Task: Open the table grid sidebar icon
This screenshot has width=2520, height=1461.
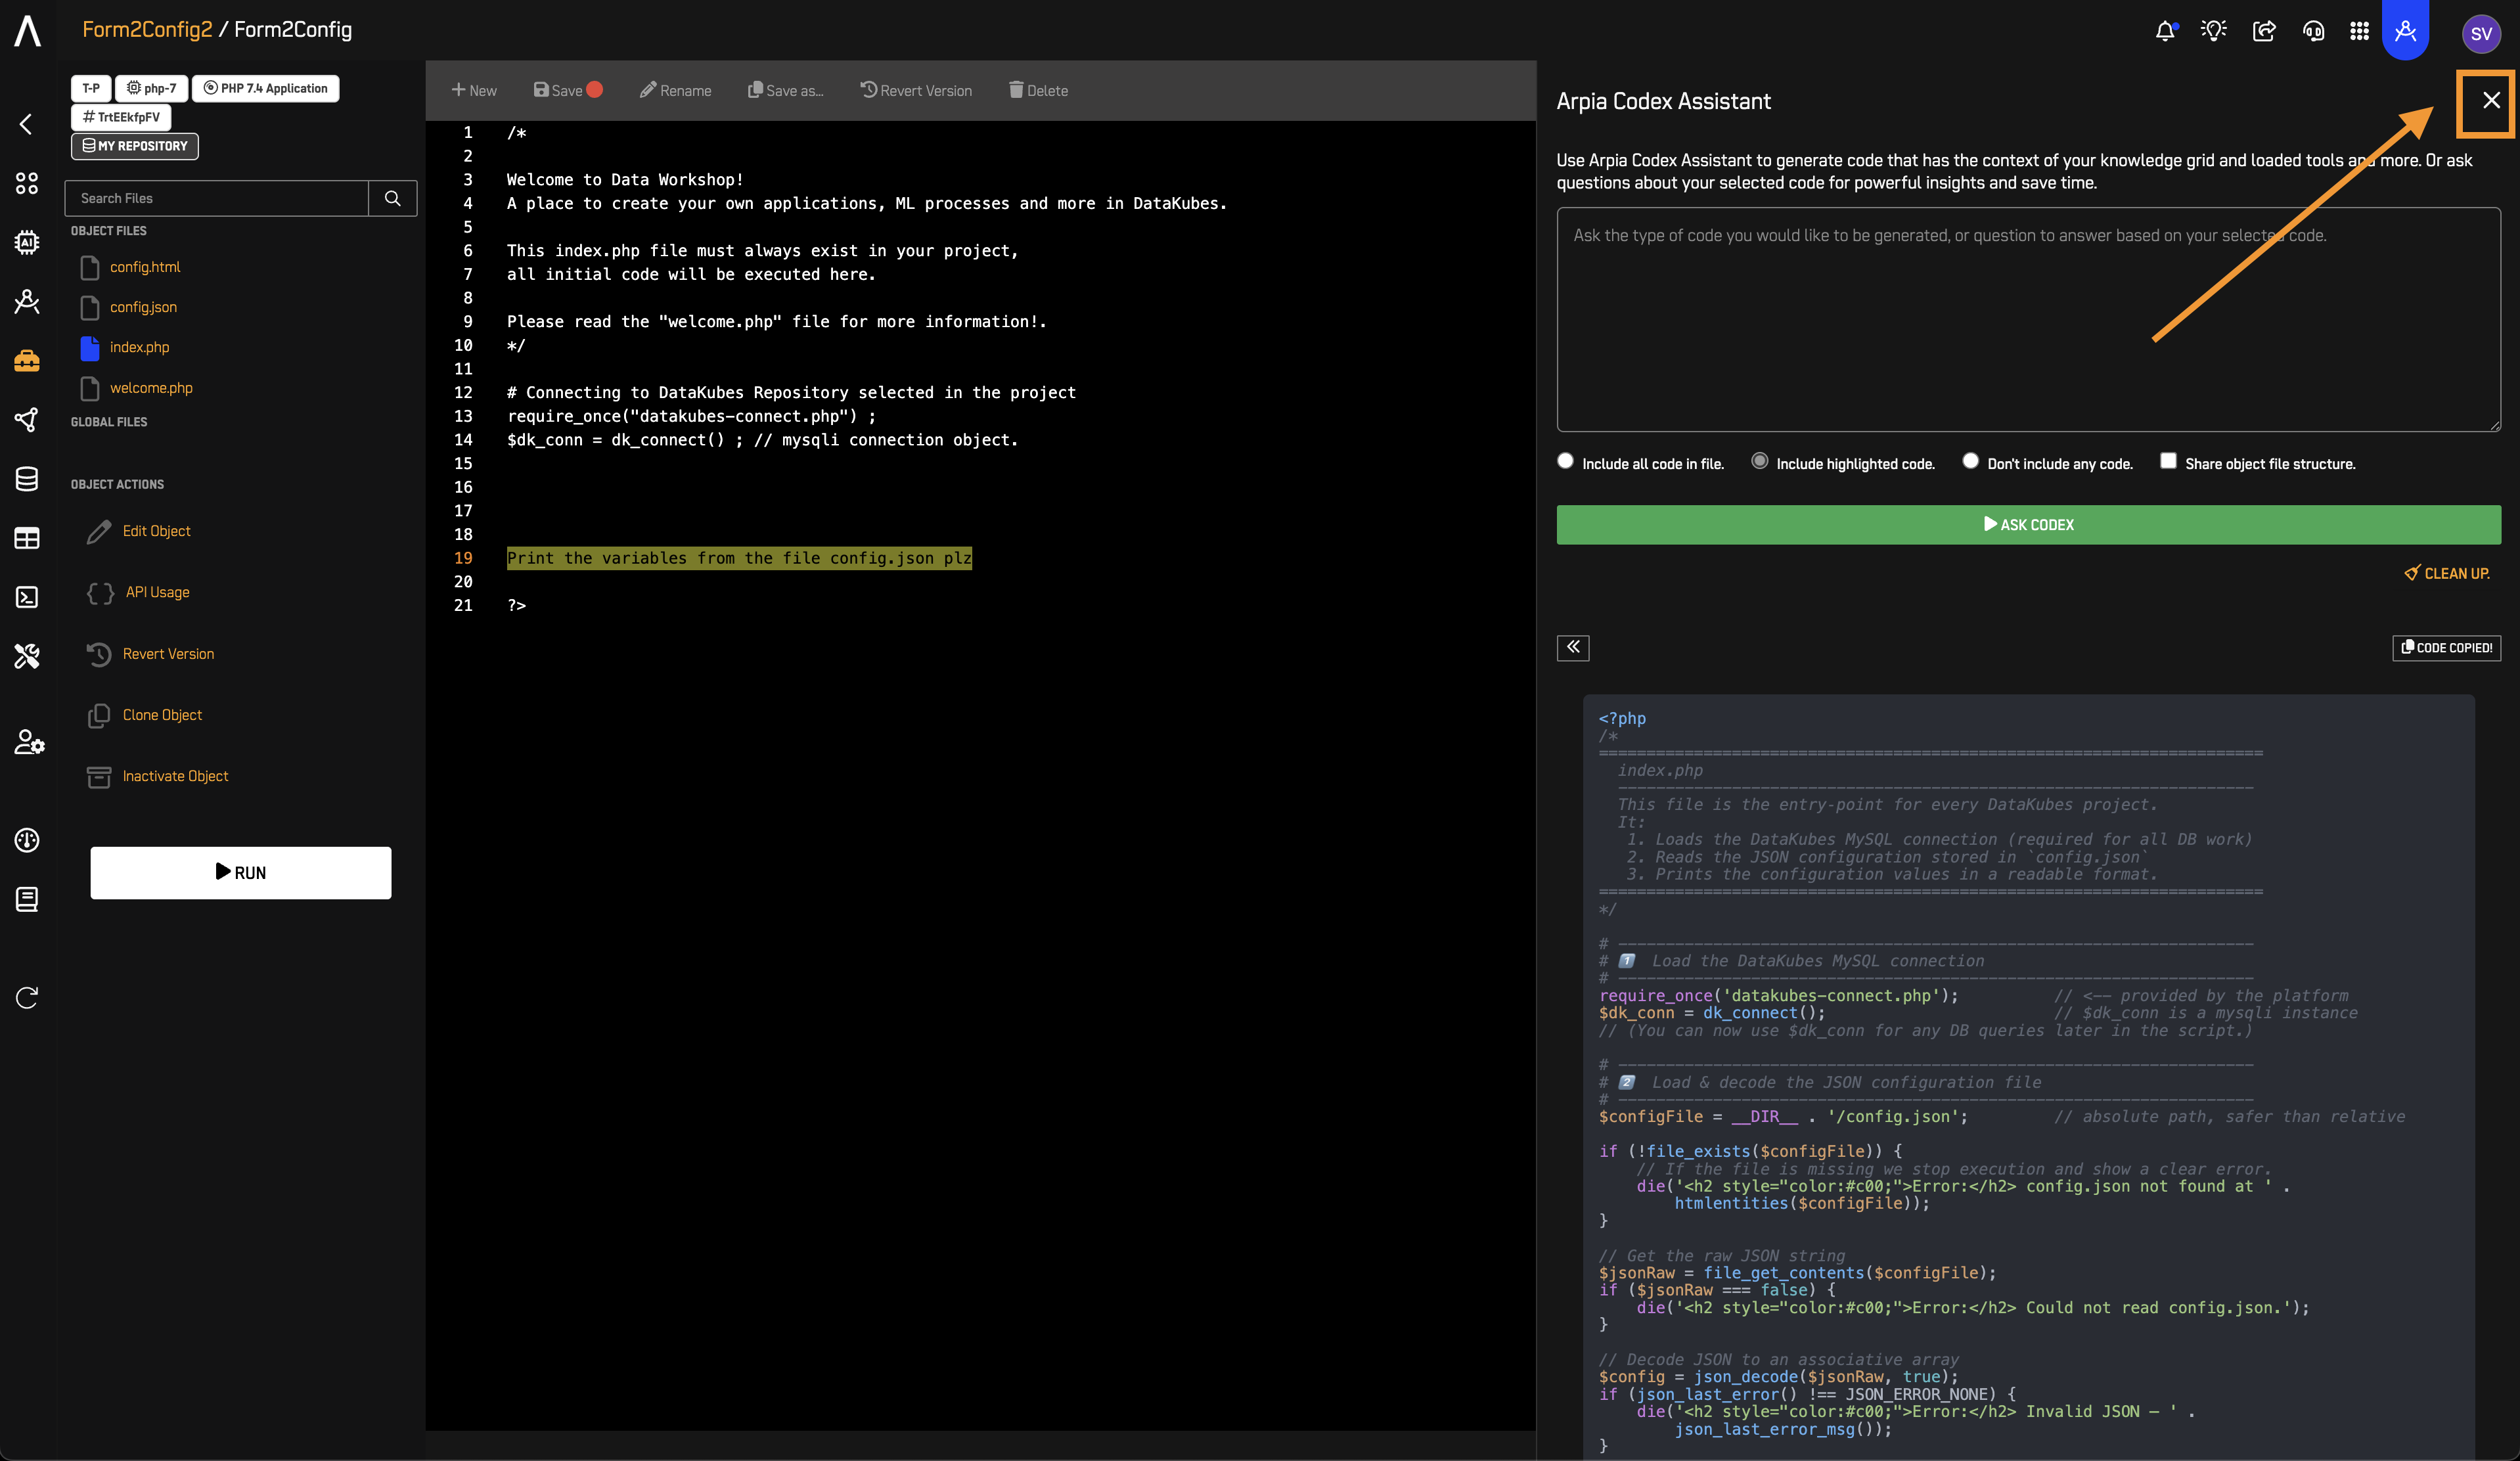Action: [x=27, y=538]
